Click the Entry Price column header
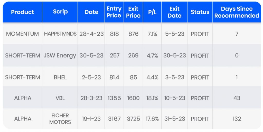Viewport: 263px width, 132px height. click(114, 12)
